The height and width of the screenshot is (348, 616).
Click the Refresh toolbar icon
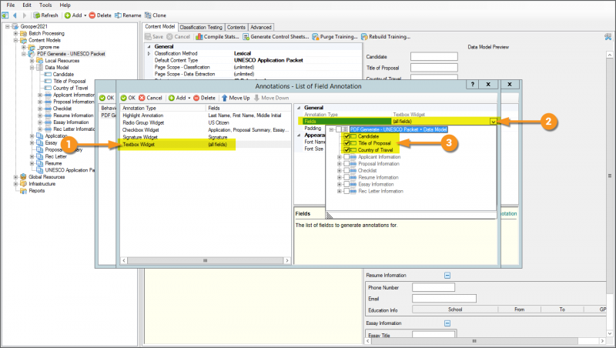pos(36,15)
